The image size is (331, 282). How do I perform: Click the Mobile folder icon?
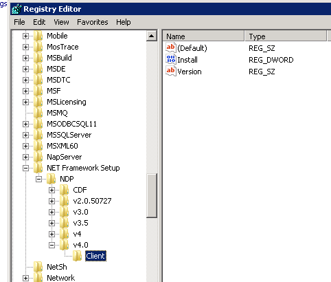coord(38,36)
